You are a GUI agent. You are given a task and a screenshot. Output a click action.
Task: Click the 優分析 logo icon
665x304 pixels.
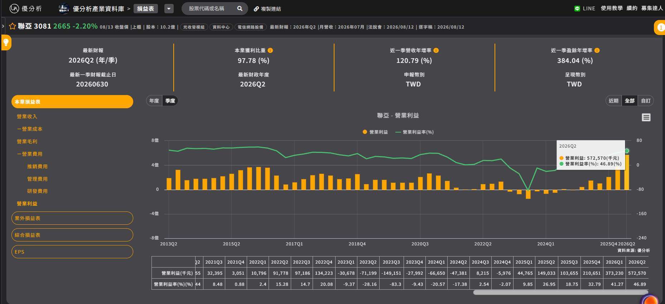14,9
